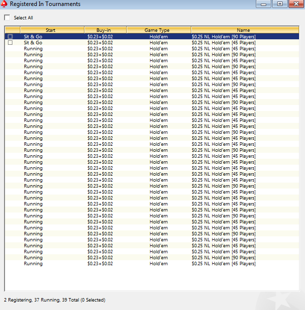Click "Hold'em" game type in highlighted row
Image resolution: width=305 pixels, height=310 pixels.
click(158, 37)
